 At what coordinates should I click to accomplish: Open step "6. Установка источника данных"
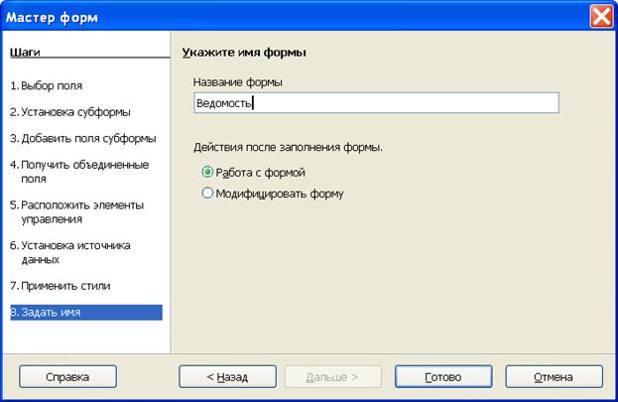70,252
